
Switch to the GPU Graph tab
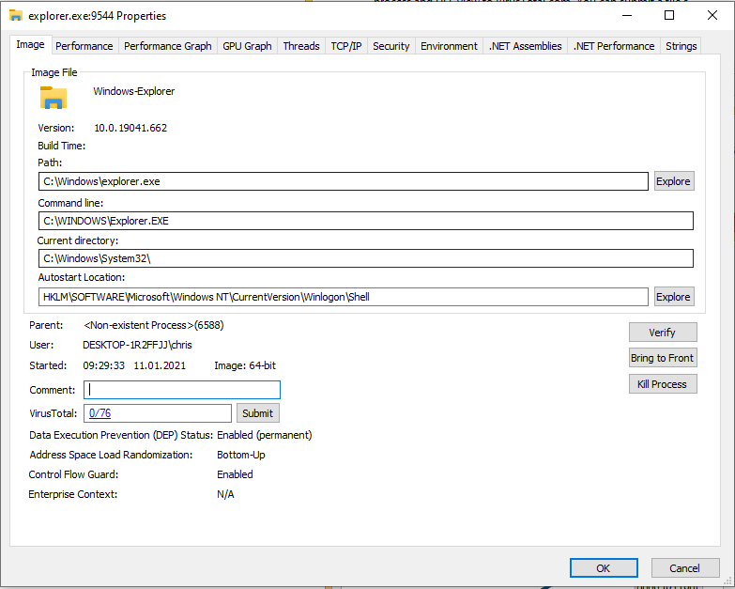coord(247,46)
